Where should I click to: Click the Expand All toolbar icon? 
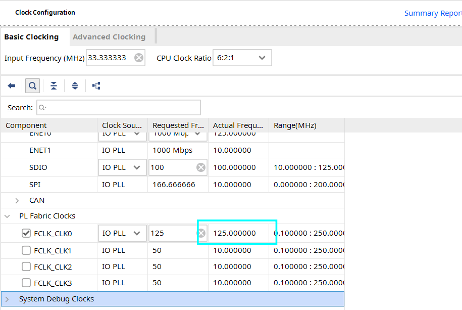click(75, 86)
